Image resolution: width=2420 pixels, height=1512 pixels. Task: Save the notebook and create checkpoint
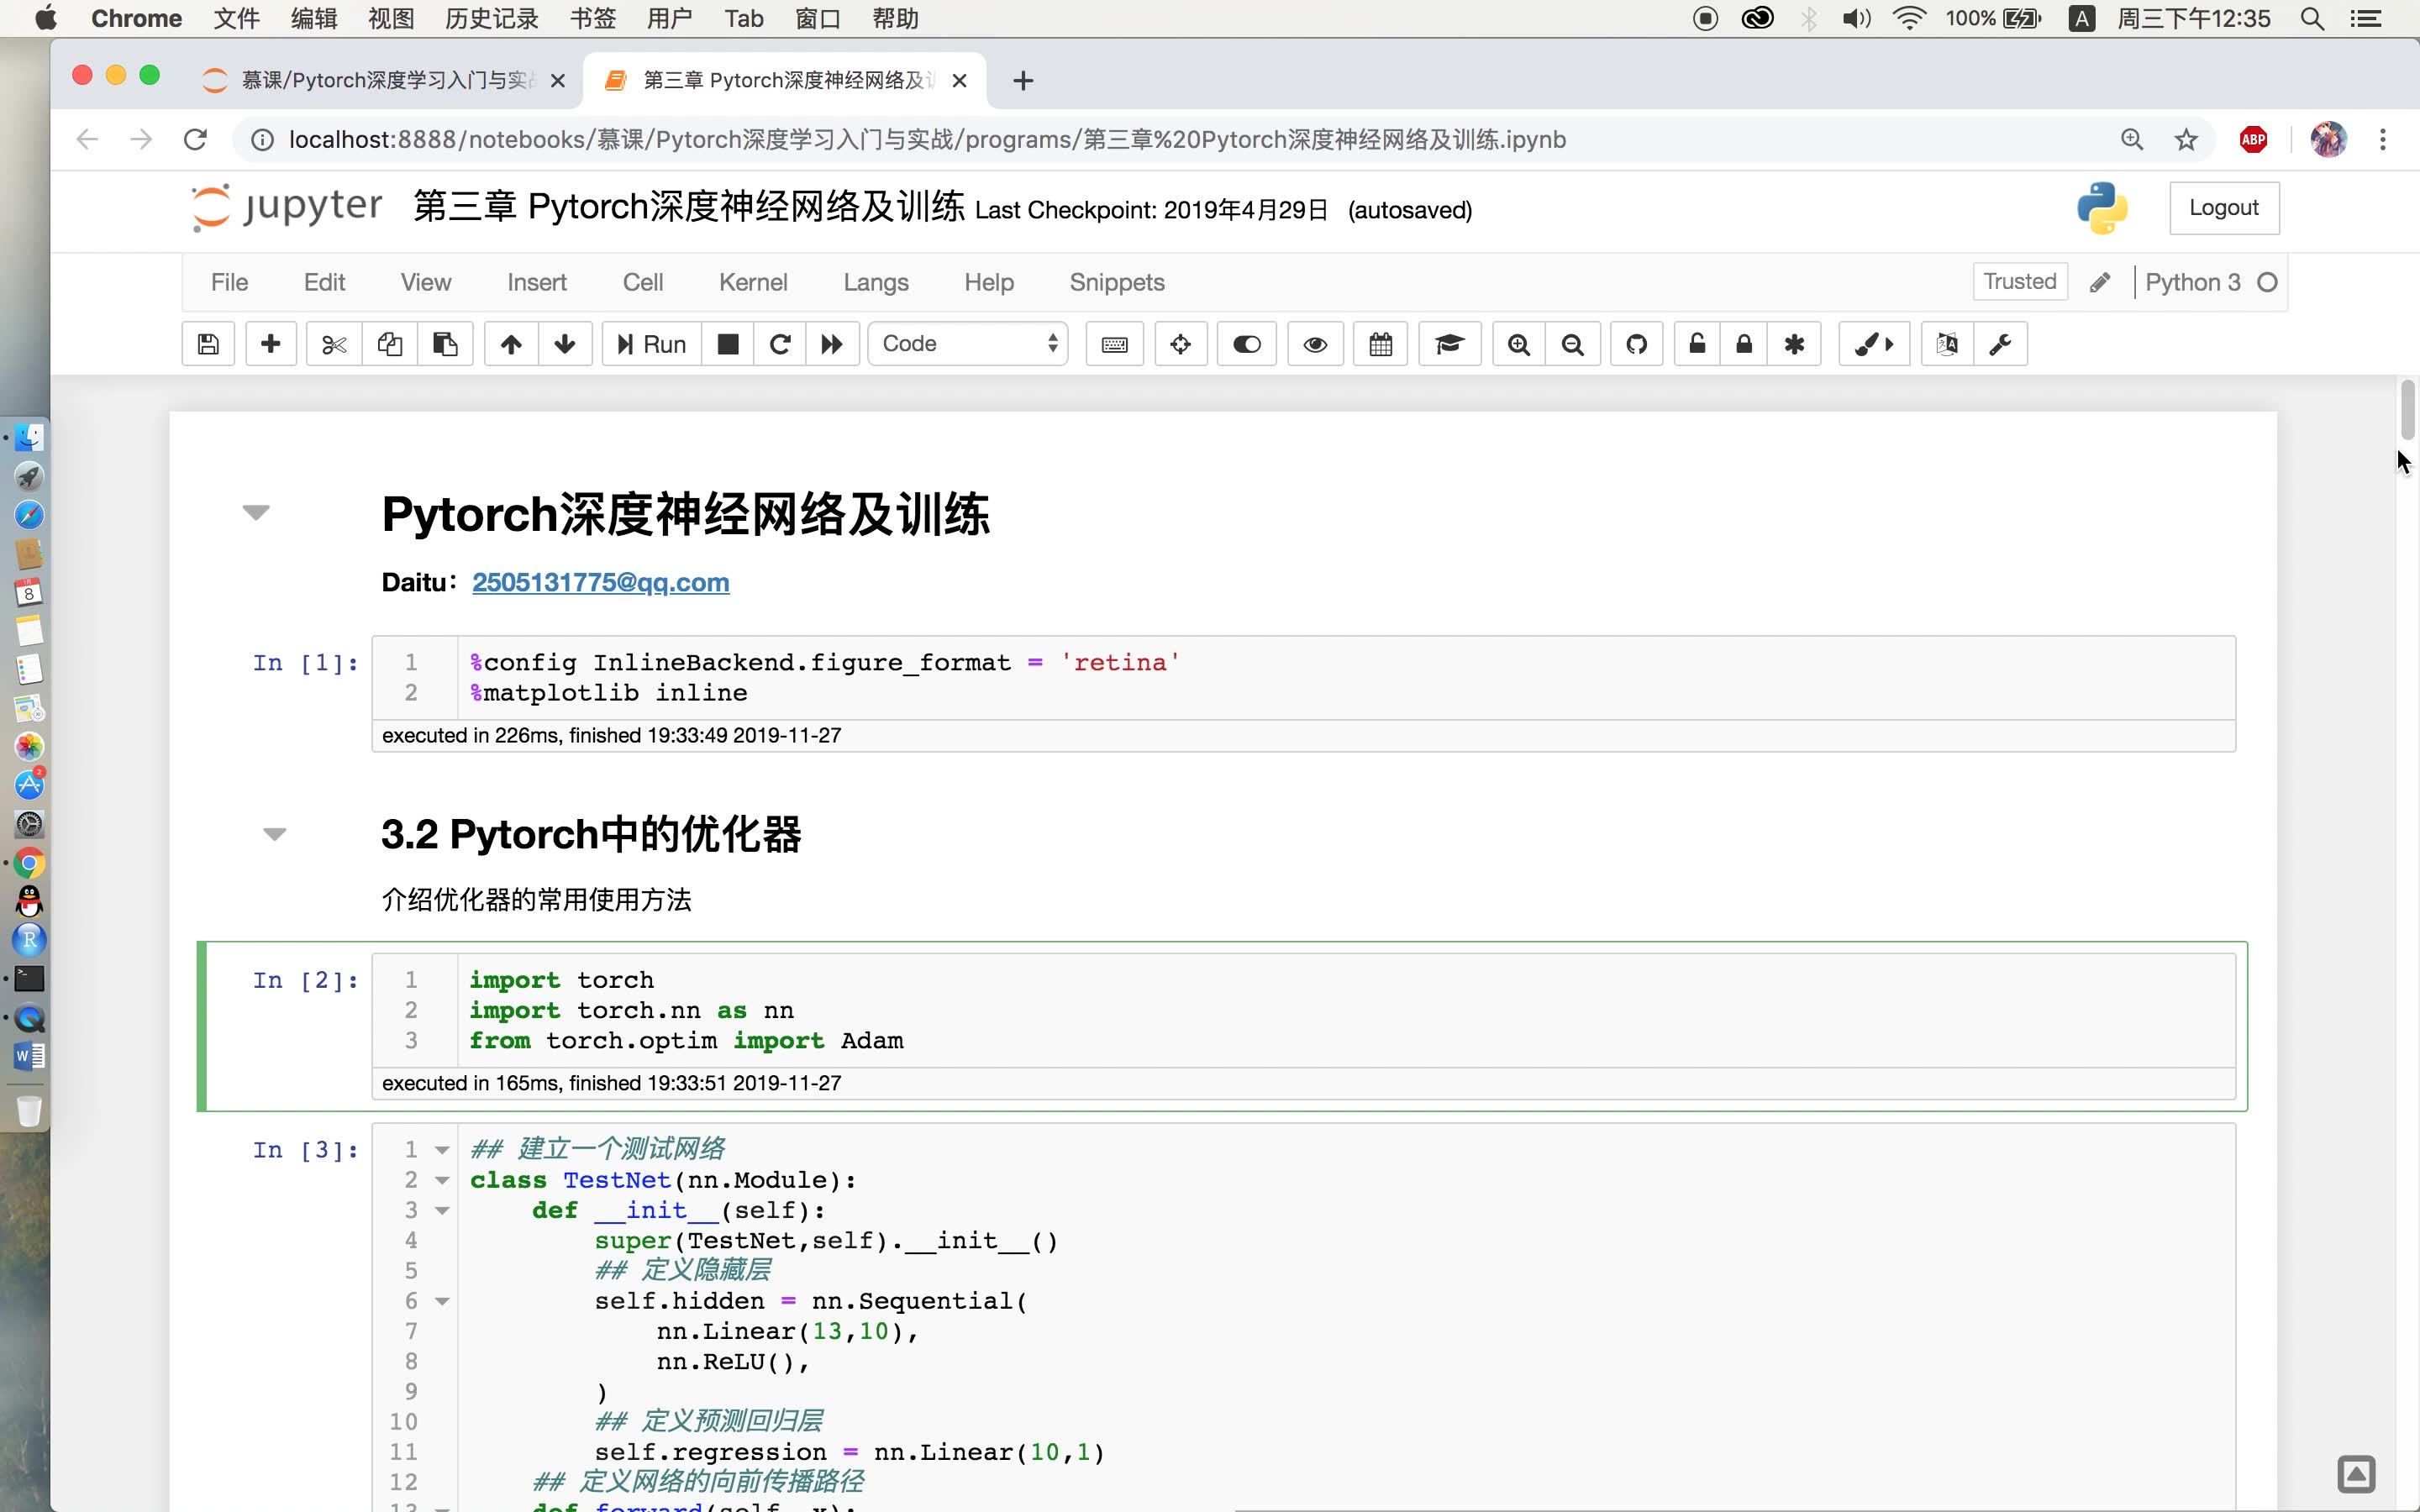point(208,343)
